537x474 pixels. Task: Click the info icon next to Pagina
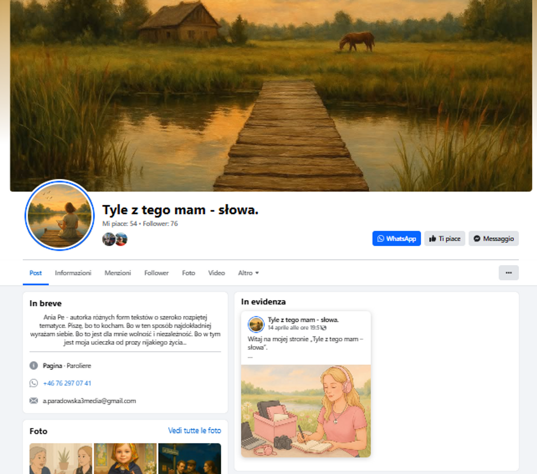pos(33,366)
